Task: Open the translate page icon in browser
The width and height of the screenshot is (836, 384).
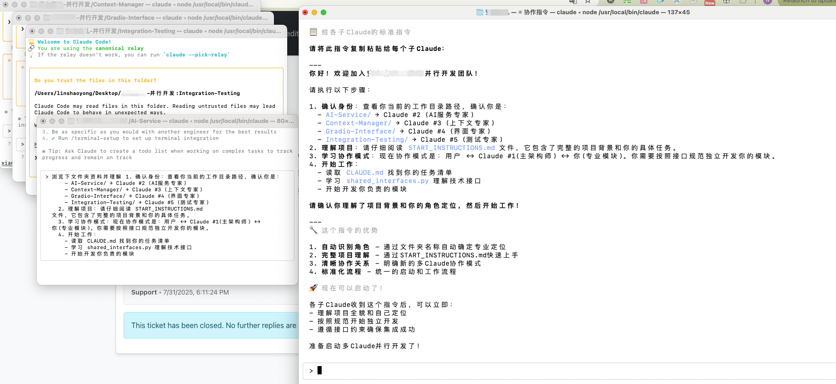Action: [x=573, y=1]
